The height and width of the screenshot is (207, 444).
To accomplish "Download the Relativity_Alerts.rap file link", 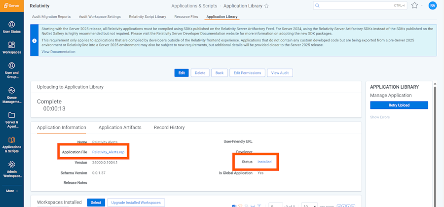I will tap(108, 152).
